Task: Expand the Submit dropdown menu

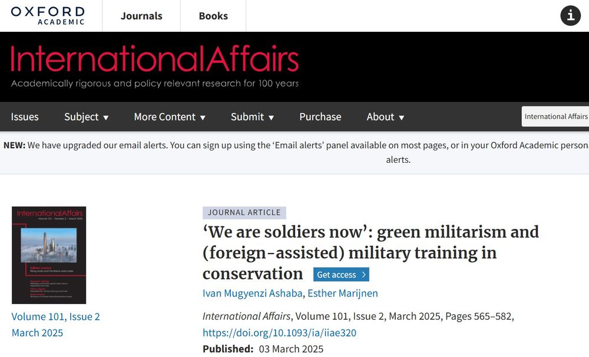Action: click(253, 116)
